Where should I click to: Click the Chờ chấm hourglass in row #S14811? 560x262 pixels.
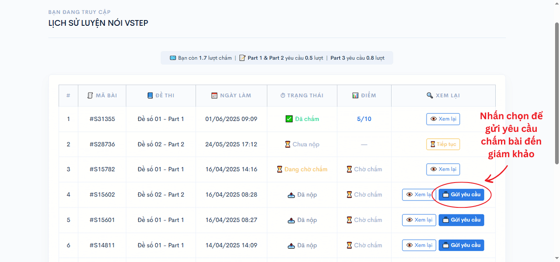point(349,245)
